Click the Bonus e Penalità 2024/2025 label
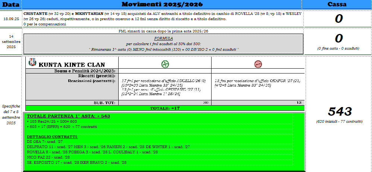Viewport: 372px width, 172px height. pos(82,71)
